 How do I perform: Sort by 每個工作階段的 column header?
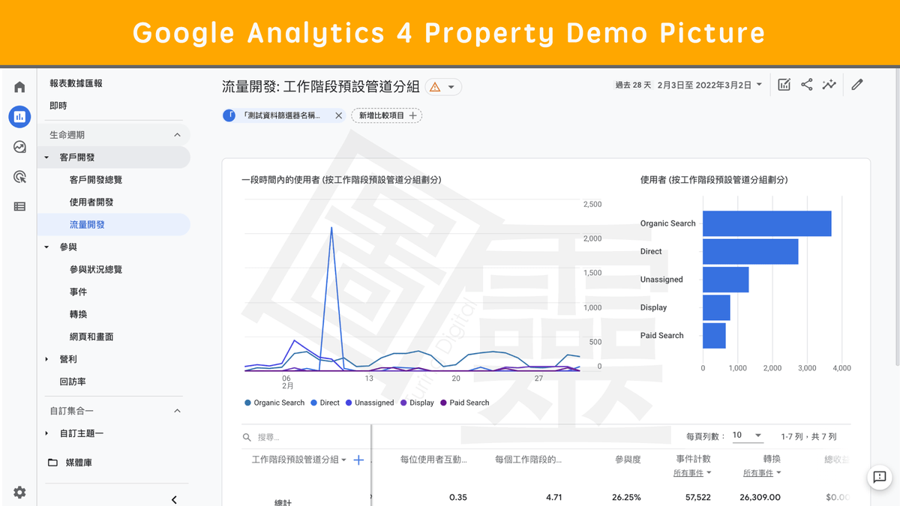pyautogui.click(x=529, y=460)
